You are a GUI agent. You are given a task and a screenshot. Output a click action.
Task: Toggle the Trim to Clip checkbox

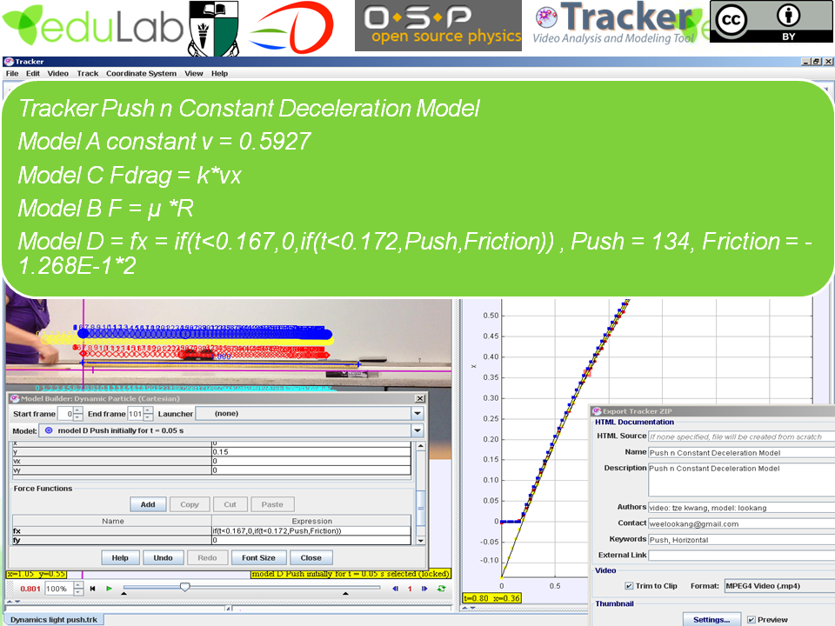629,585
